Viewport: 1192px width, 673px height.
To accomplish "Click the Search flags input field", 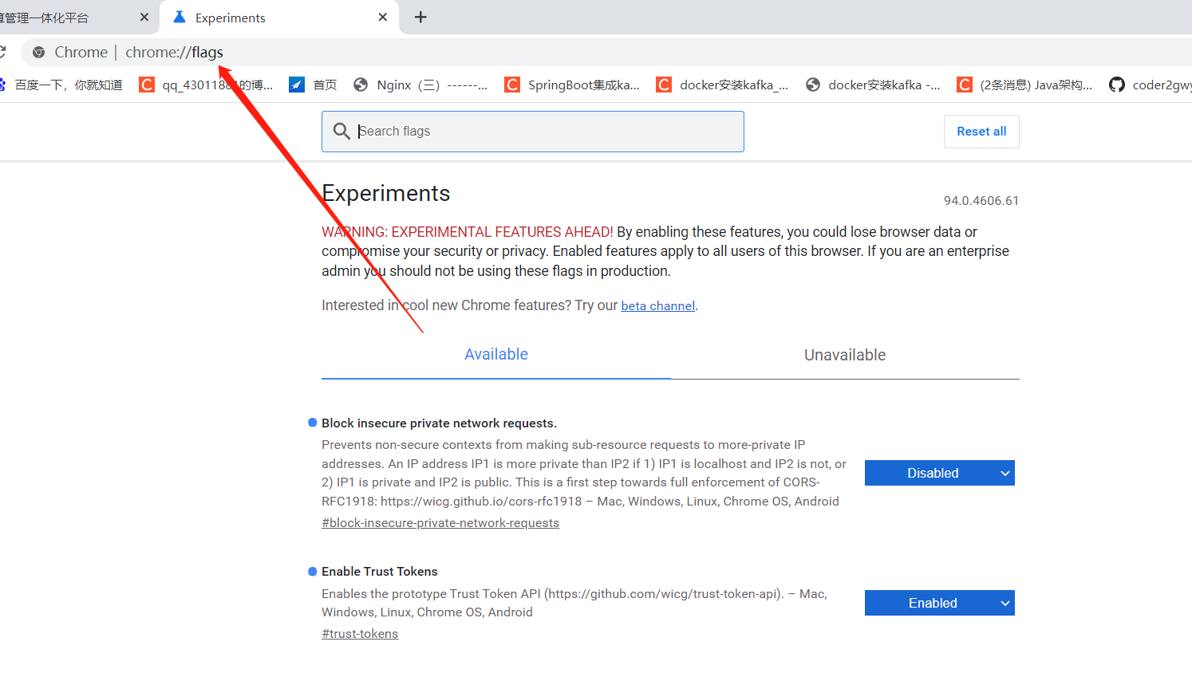I will click(533, 132).
